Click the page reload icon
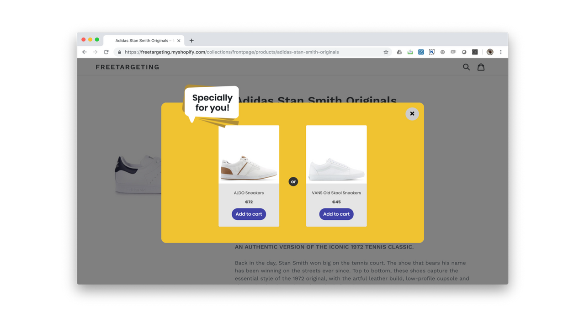Screen dimensions: 585x329 point(106,52)
